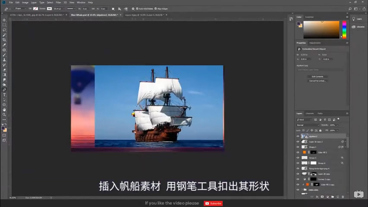This screenshot has width=368, height=207.
Task: Hide the Shape 1 layer visibility
Action: pos(298,147)
